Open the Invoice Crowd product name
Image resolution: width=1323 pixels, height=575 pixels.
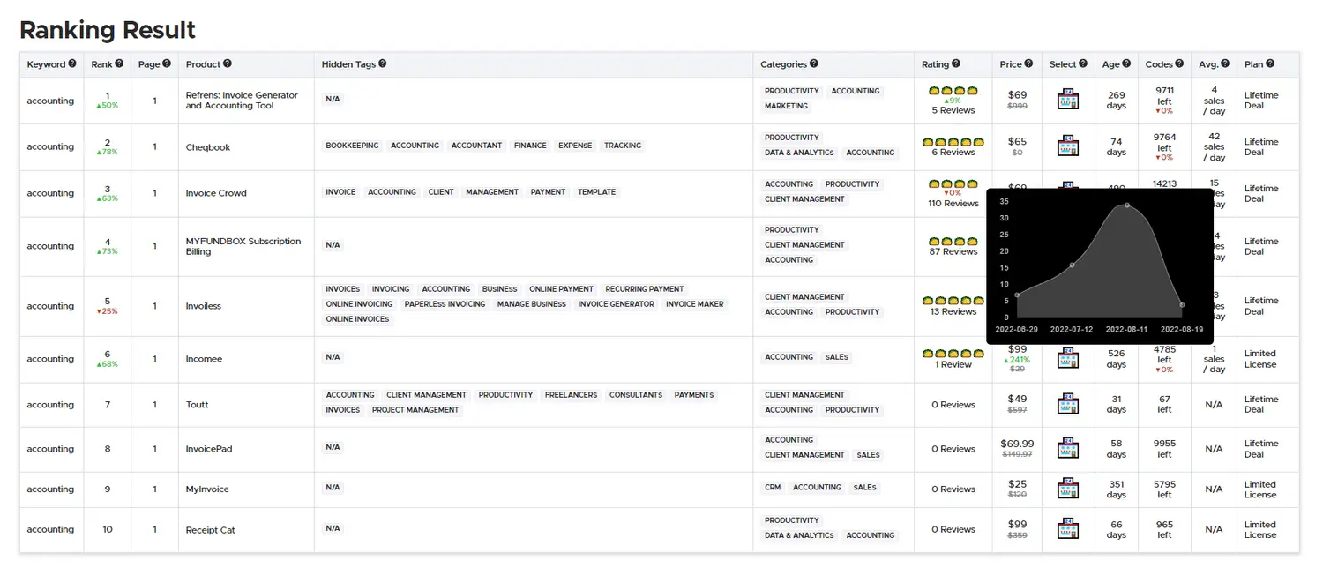pos(216,193)
